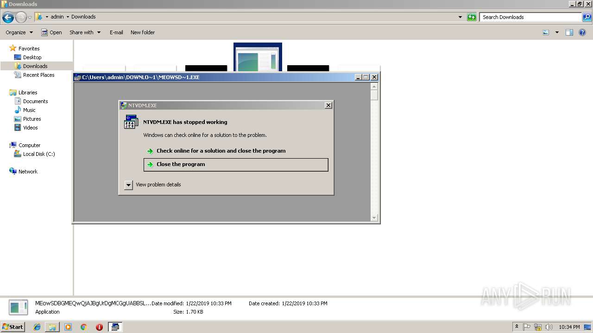Click scroll-down arrow in MEOWSD~1.EXE window

coord(374,218)
